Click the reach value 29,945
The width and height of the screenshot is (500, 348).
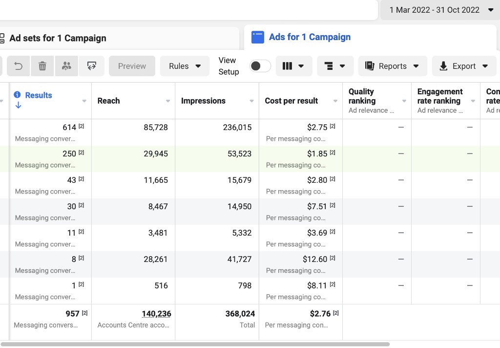(x=156, y=154)
